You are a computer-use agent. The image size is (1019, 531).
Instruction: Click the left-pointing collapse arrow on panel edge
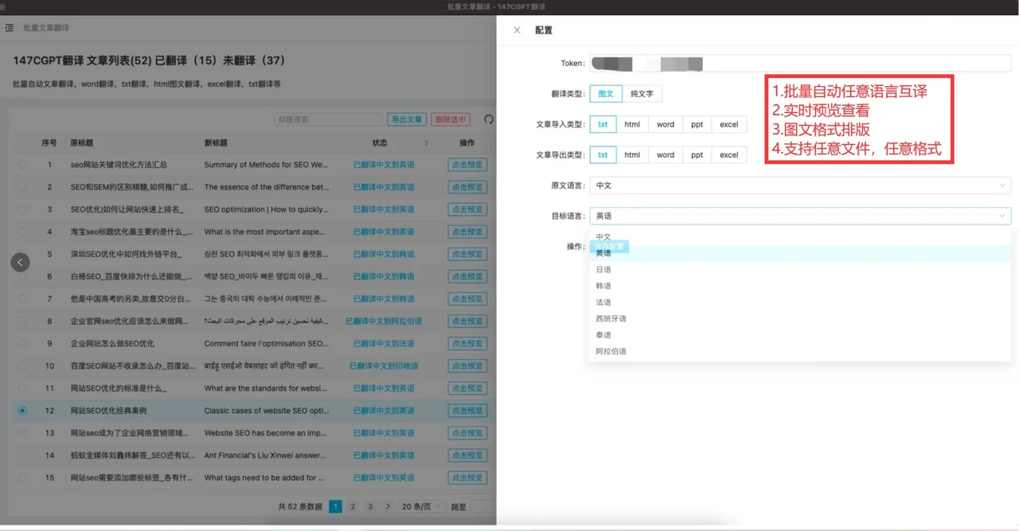pyautogui.click(x=20, y=262)
